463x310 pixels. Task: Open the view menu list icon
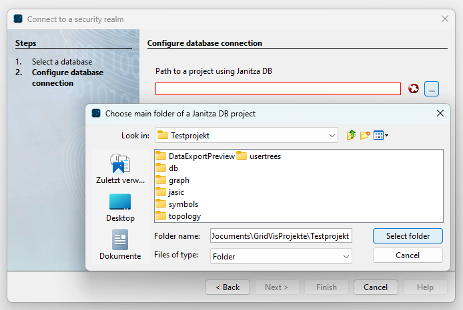click(380, 135)
